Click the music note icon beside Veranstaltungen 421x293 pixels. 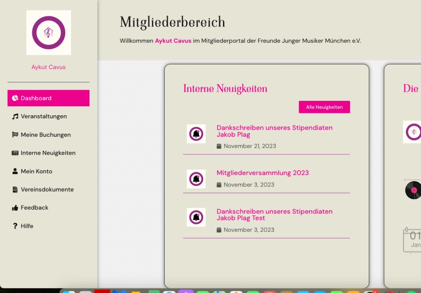(x=15, y=117)
